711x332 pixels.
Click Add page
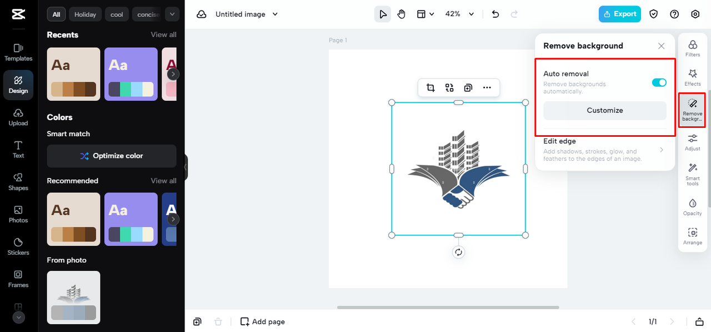263,321
